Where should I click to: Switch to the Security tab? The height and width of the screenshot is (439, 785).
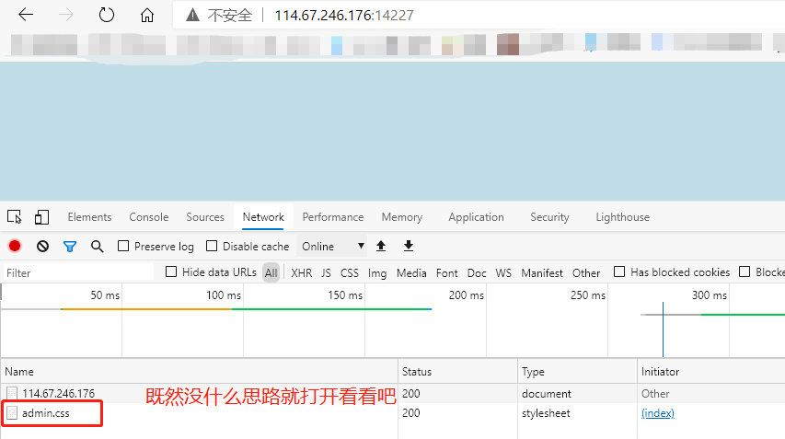(549, 217)
